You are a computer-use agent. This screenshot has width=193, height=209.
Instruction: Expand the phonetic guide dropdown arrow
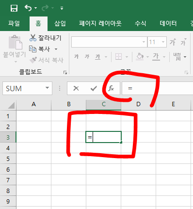coord(185,57)
